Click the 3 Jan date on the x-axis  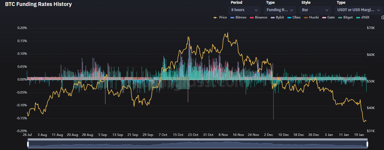pos(329,135)
